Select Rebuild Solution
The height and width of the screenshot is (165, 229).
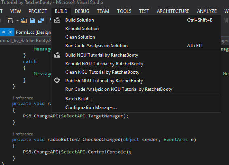coord(136,29)
